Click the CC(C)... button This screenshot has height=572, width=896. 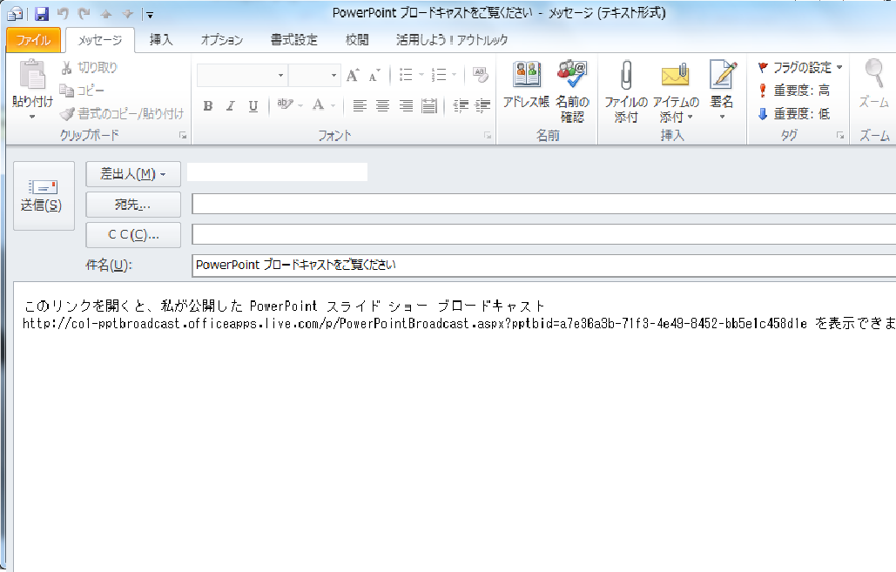tap(133, 235)
